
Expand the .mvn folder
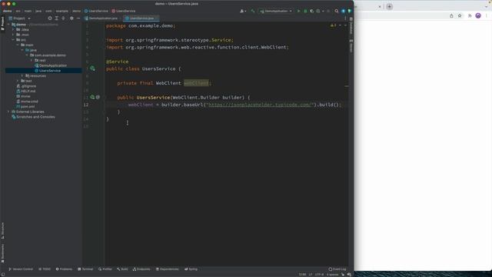click(14, 35)
